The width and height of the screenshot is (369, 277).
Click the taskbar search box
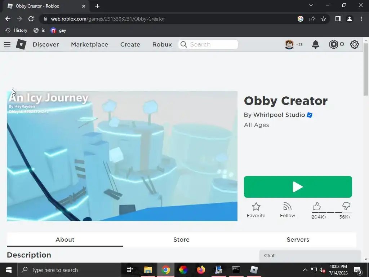click(69, 270)
